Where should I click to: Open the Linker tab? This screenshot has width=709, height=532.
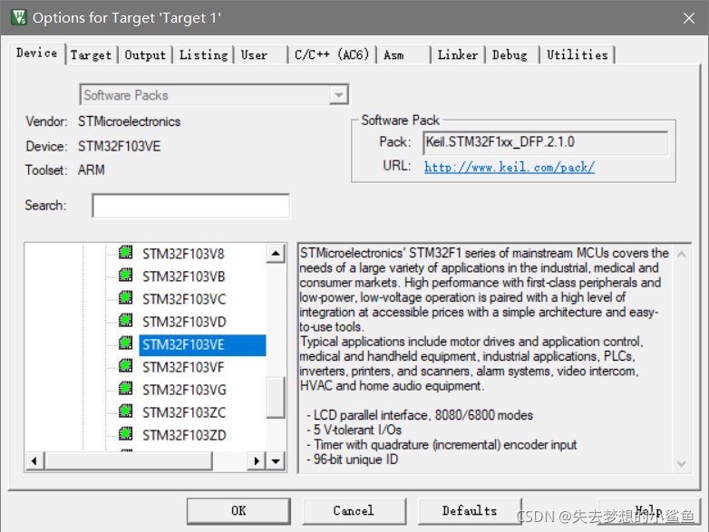pos(458,55)
